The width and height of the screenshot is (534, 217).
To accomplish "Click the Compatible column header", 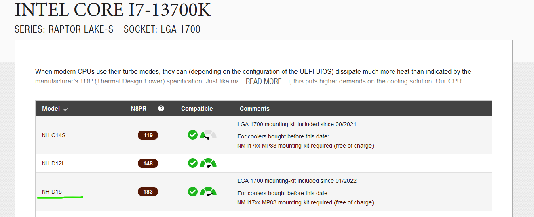I will 197,108.
